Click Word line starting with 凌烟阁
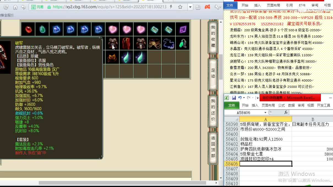This screenshot has height=187, width=333. pyautogui.click(x=275, y=30)
